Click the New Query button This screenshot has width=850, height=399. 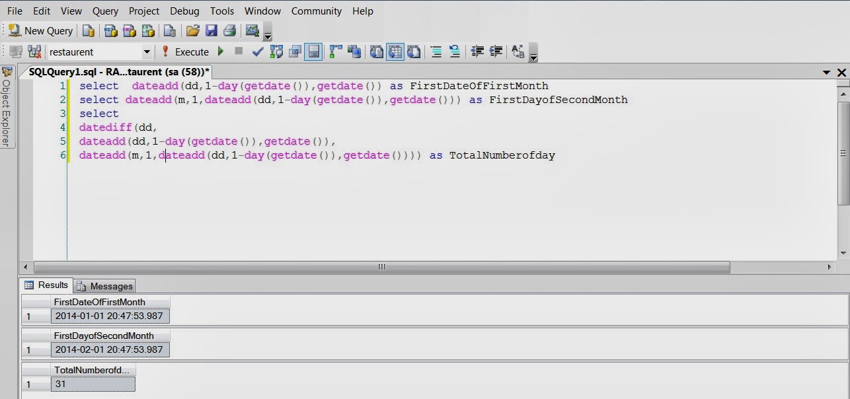pos(40,30)
